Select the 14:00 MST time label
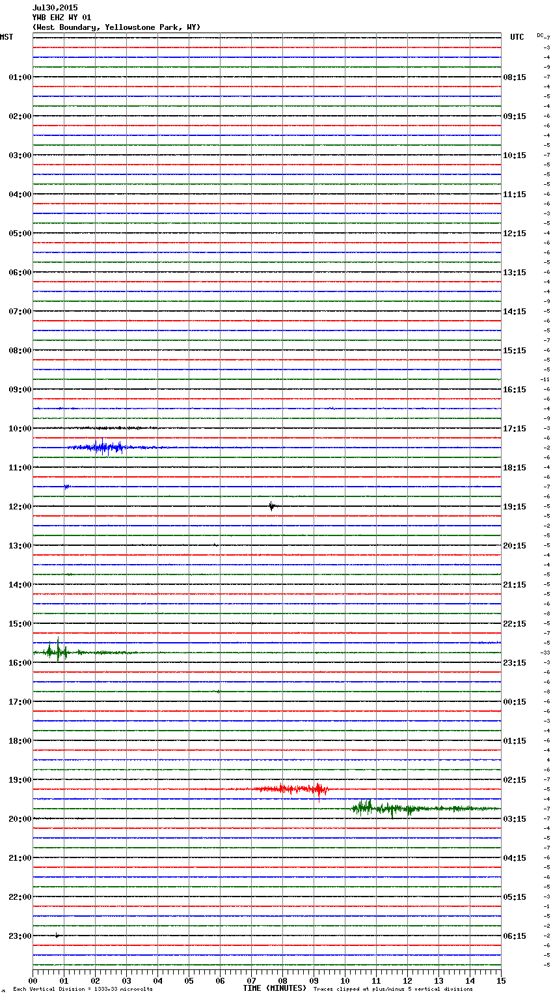Screen dimensions: 553x998 pyautogui.click(x=20, y=585)
